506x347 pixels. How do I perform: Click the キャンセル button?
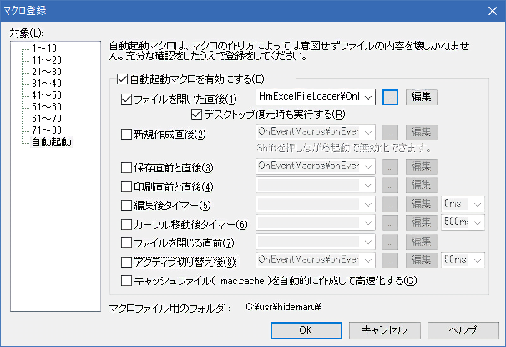[x=384, y=330]
